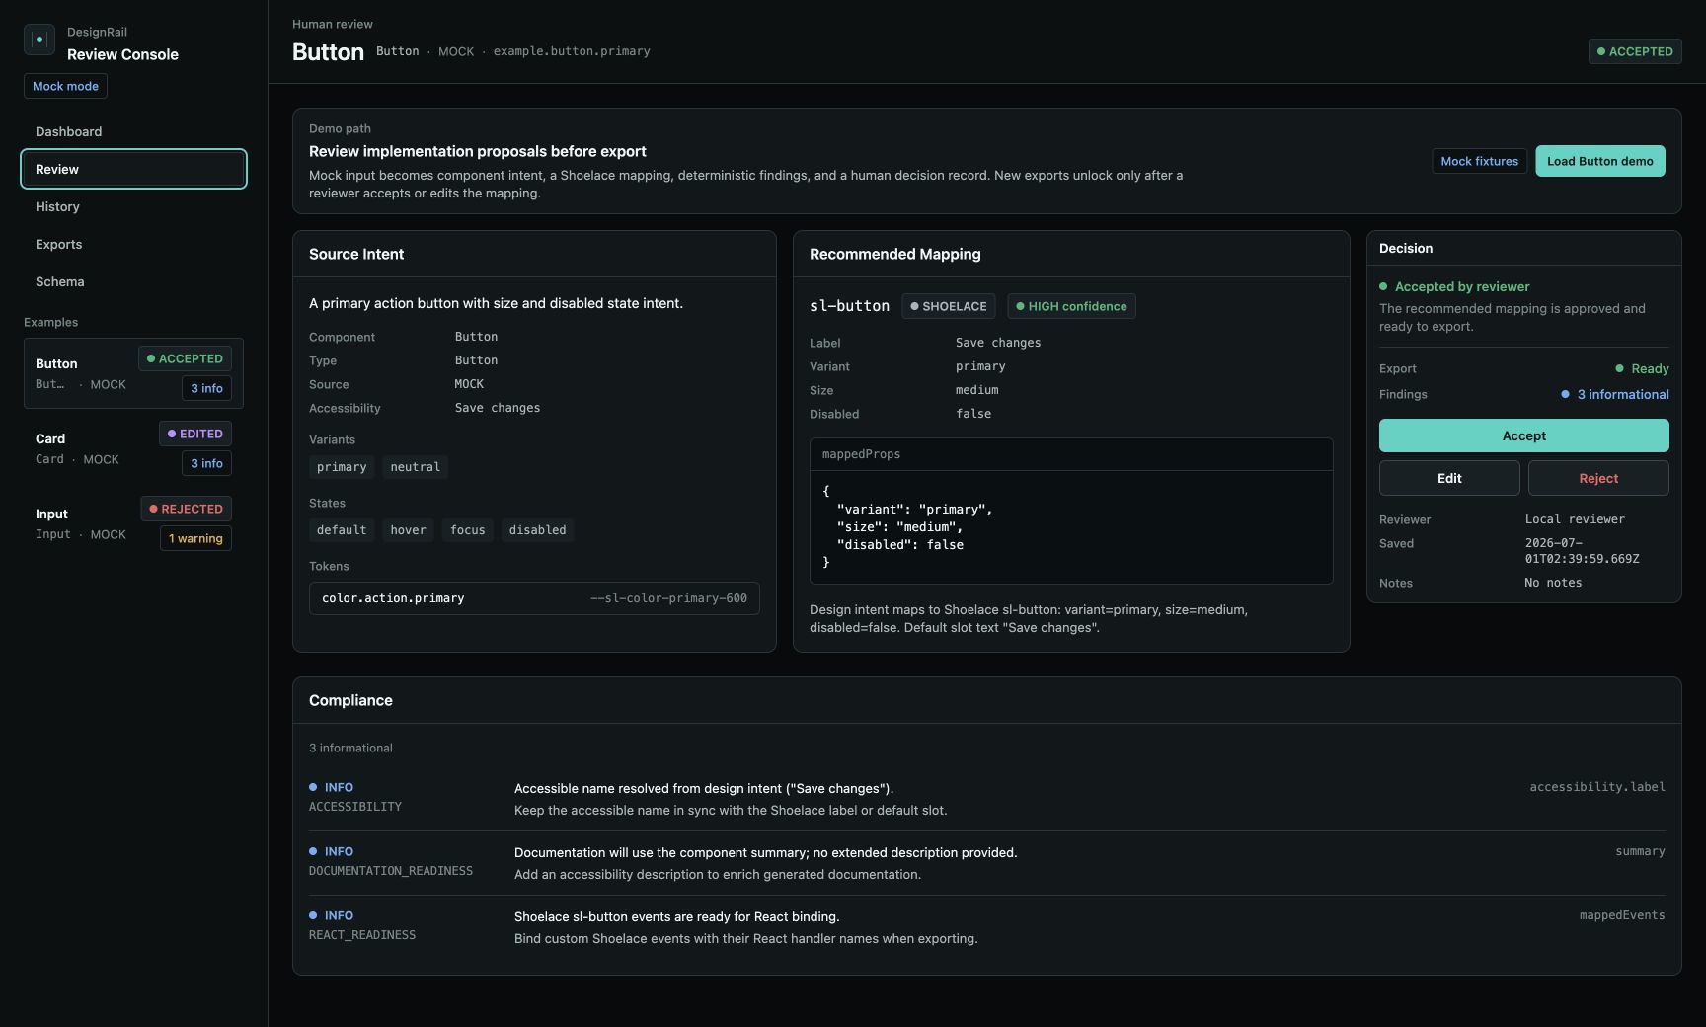Accept the recommended mapping
1706x1027 pixels.
(1523, 435)
